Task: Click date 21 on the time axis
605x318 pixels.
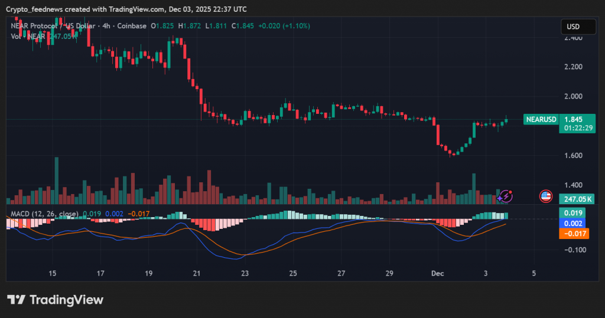Action: click(197, 274)
